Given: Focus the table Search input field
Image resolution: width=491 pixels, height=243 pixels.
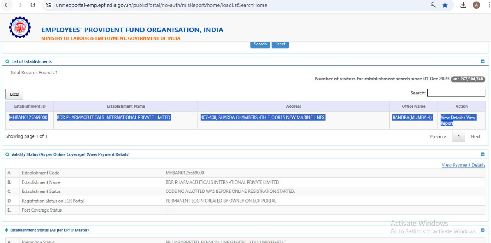Looking at the screenshot, I should (456, 93).
